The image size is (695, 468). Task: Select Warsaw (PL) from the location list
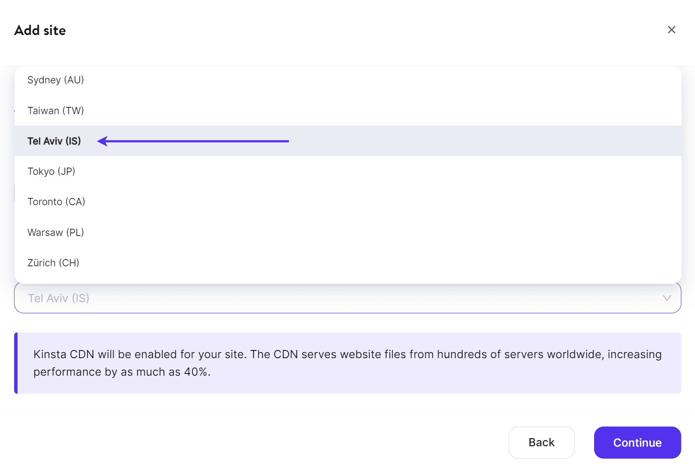coord(56,232)
